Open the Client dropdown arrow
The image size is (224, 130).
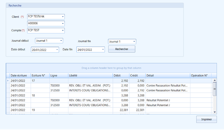tap(63, 17)
